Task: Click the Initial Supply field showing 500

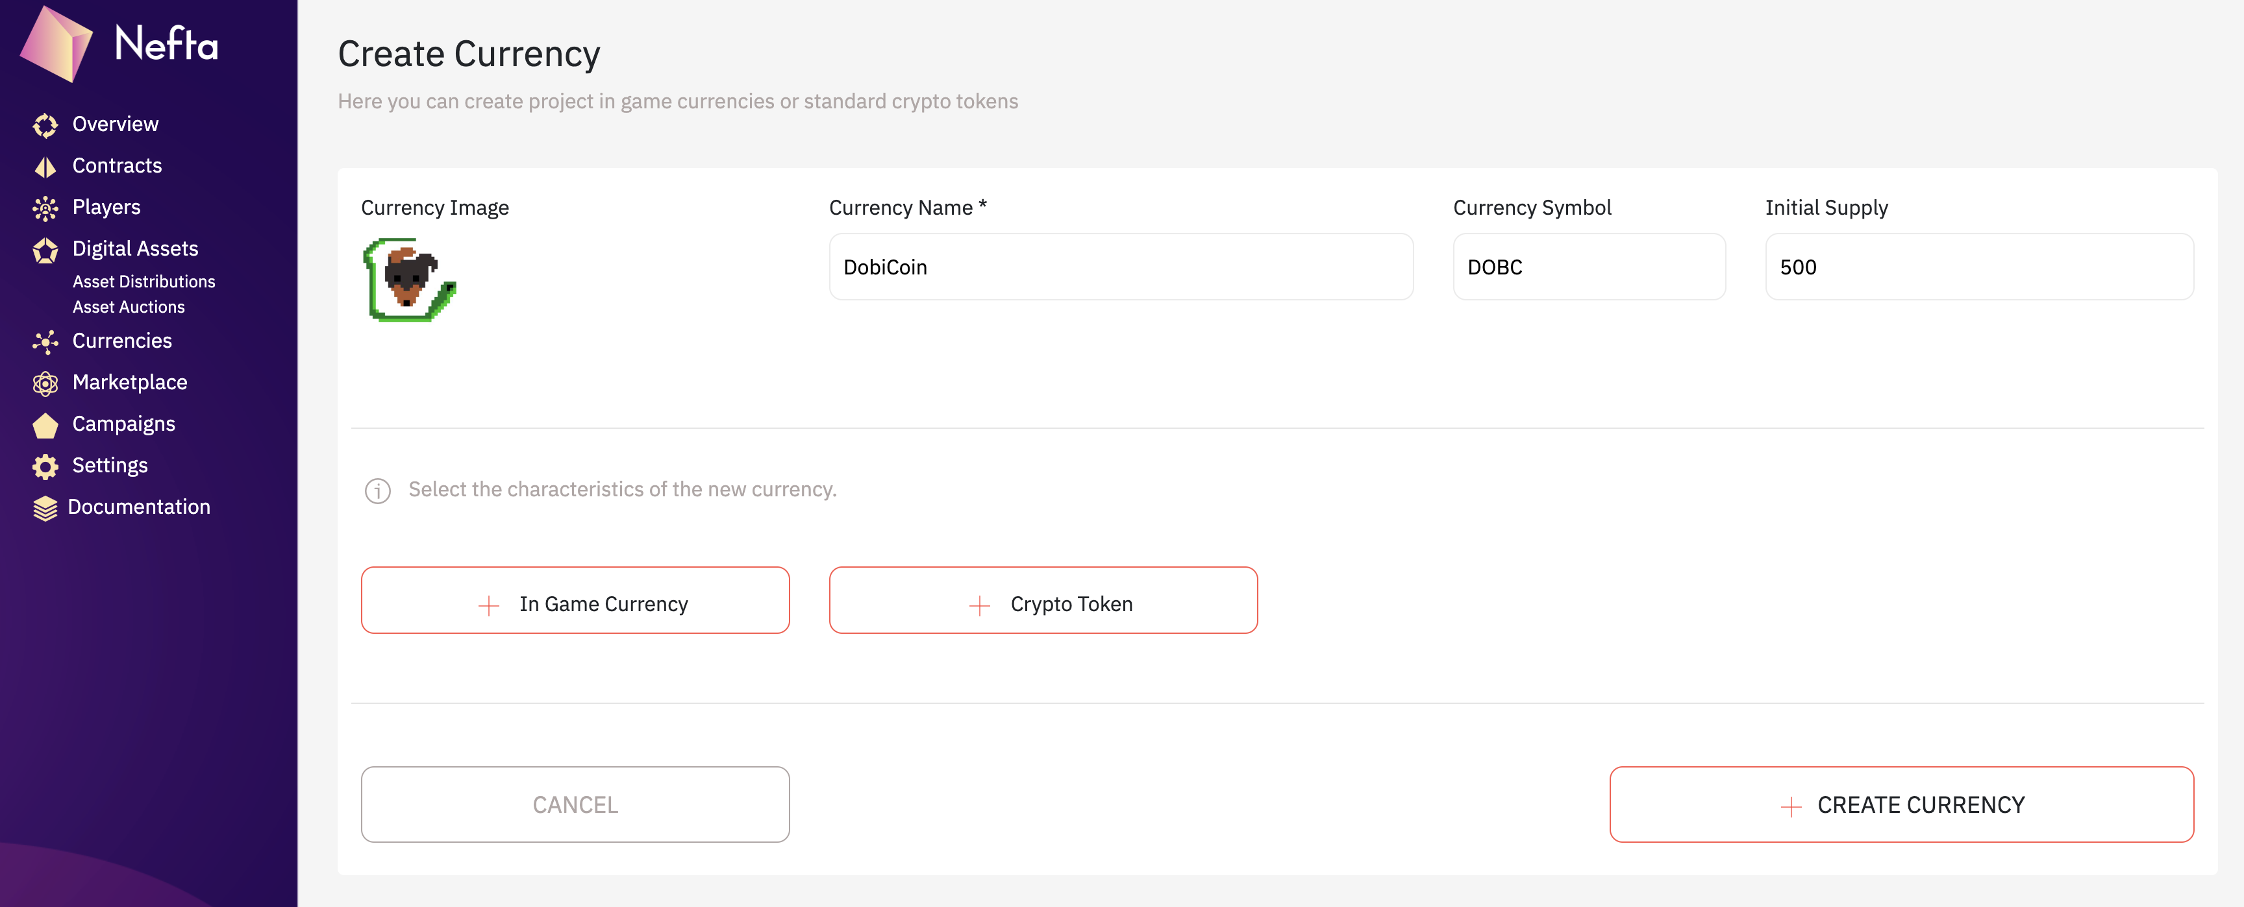Action: pos(1978,267)
